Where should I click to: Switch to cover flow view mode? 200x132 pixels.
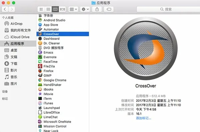(62, 9)
